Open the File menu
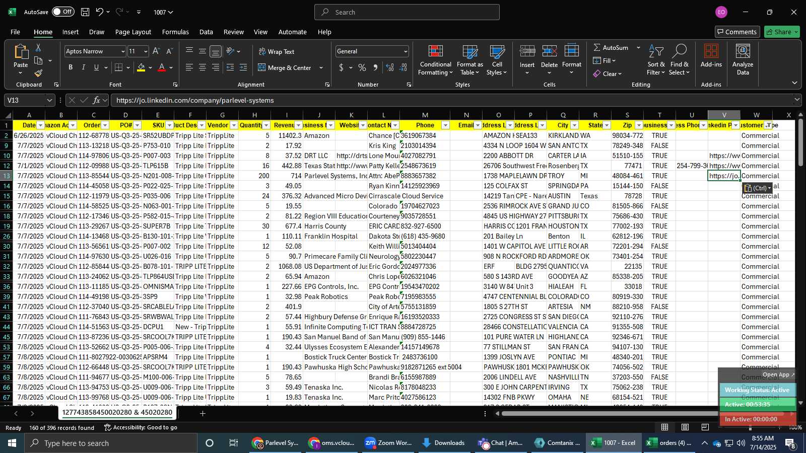Screen dimensions: 806x453 16,32
